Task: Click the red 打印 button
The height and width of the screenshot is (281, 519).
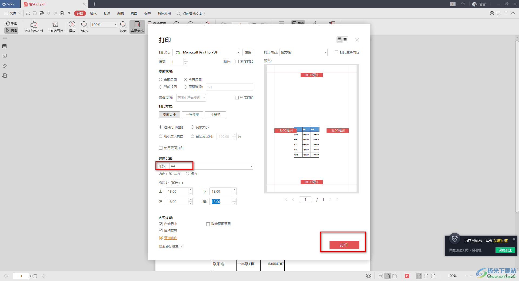Action: coord(344,245)
